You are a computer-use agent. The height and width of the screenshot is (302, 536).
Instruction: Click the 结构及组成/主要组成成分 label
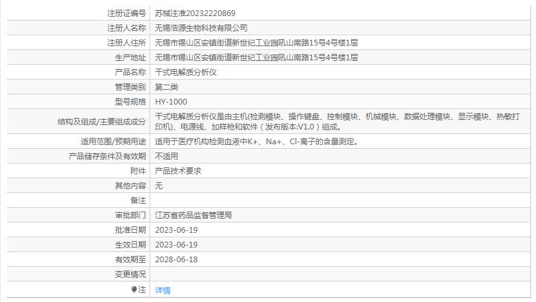tap(102, 122)
